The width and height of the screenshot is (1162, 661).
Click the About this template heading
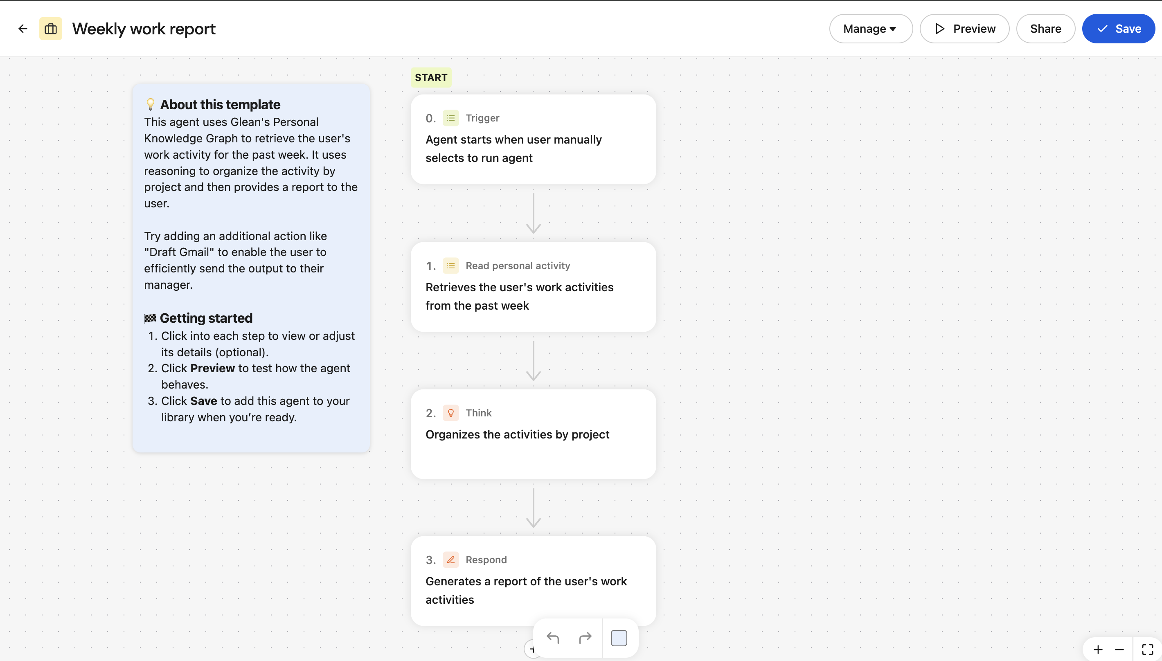220,104
